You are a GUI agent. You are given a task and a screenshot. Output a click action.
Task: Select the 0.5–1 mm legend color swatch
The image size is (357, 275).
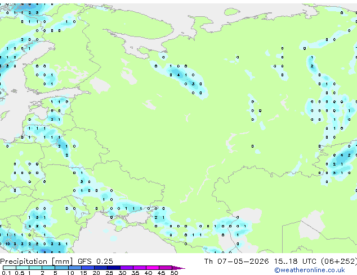click(23, 268)
